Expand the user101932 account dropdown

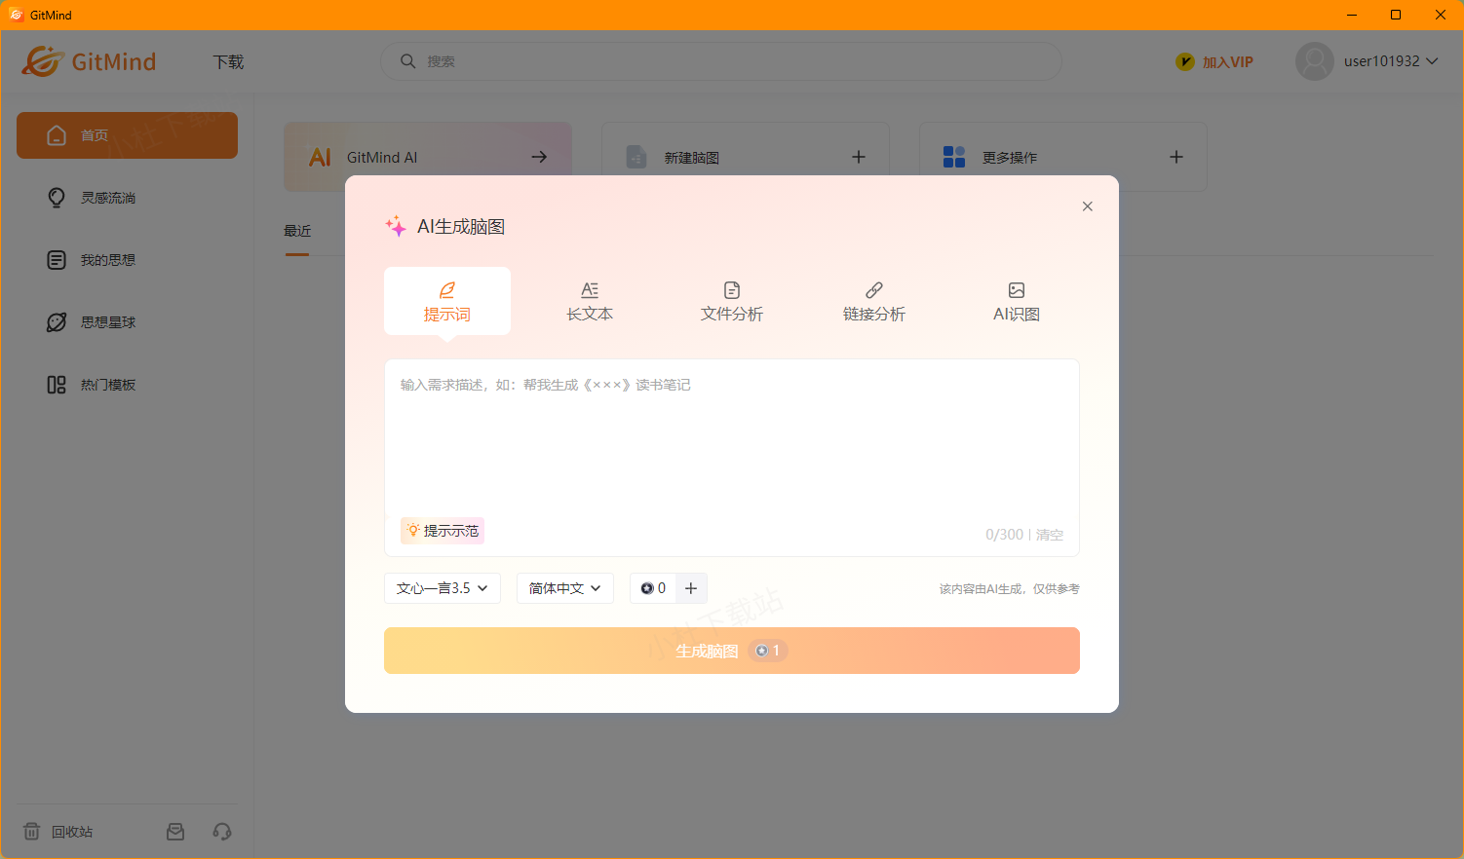(x=1391, y=61)
